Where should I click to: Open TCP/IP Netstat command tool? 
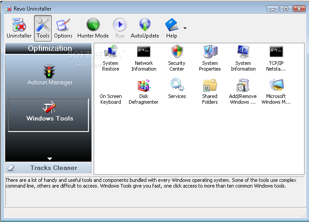point(276,58)
